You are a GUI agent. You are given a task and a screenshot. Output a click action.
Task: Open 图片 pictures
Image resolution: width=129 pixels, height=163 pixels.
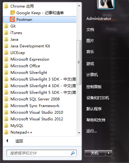click(x=90, y=41)
